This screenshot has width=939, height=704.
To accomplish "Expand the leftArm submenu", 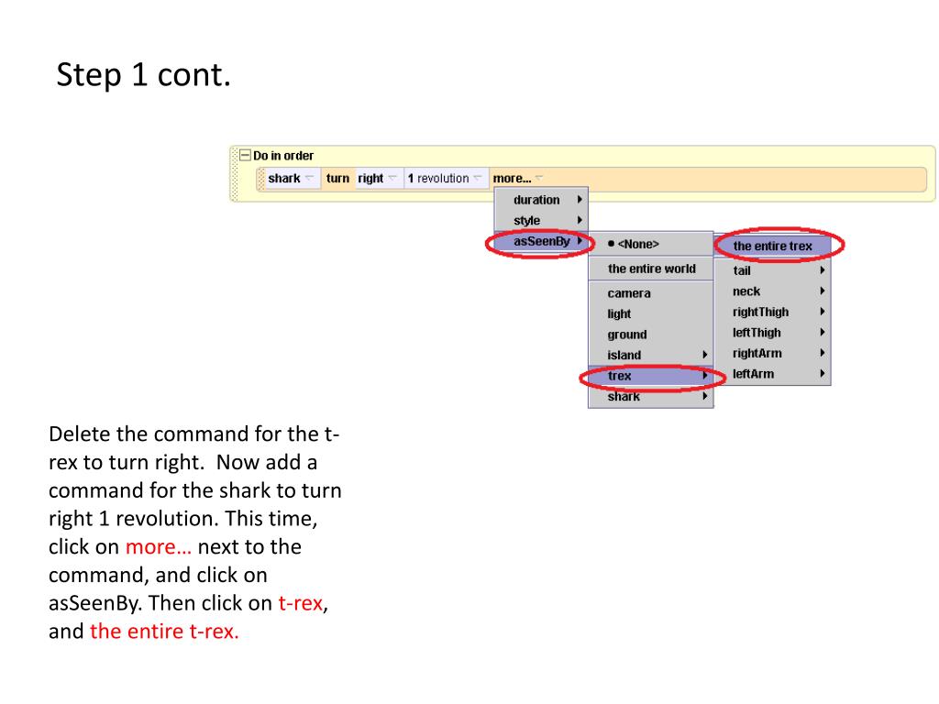I will [x=772, y=374].
